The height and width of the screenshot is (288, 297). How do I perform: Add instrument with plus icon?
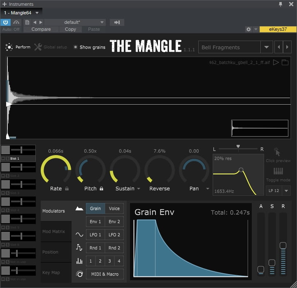click(5, 4)
